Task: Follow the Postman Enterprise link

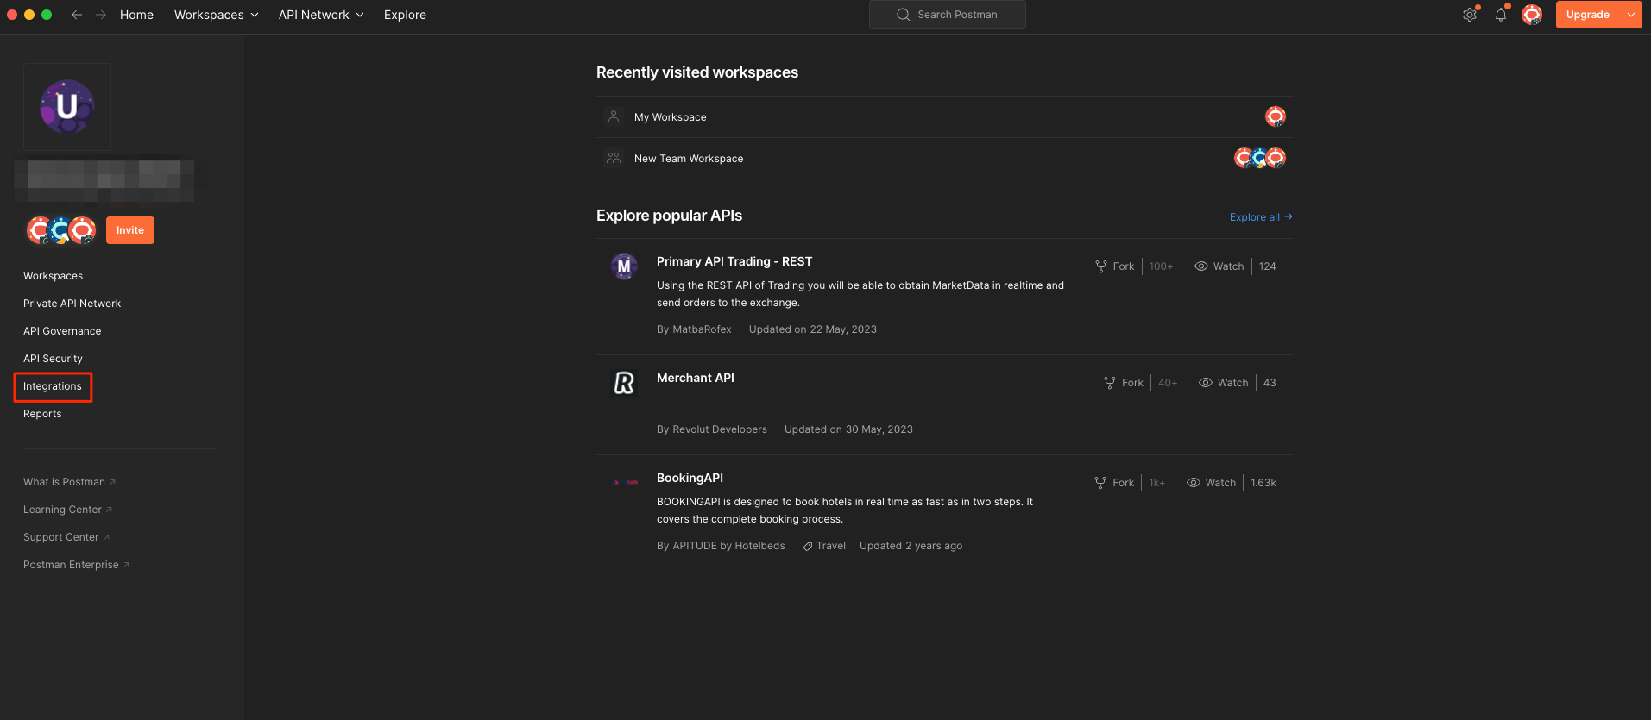Action: [76, 565]
